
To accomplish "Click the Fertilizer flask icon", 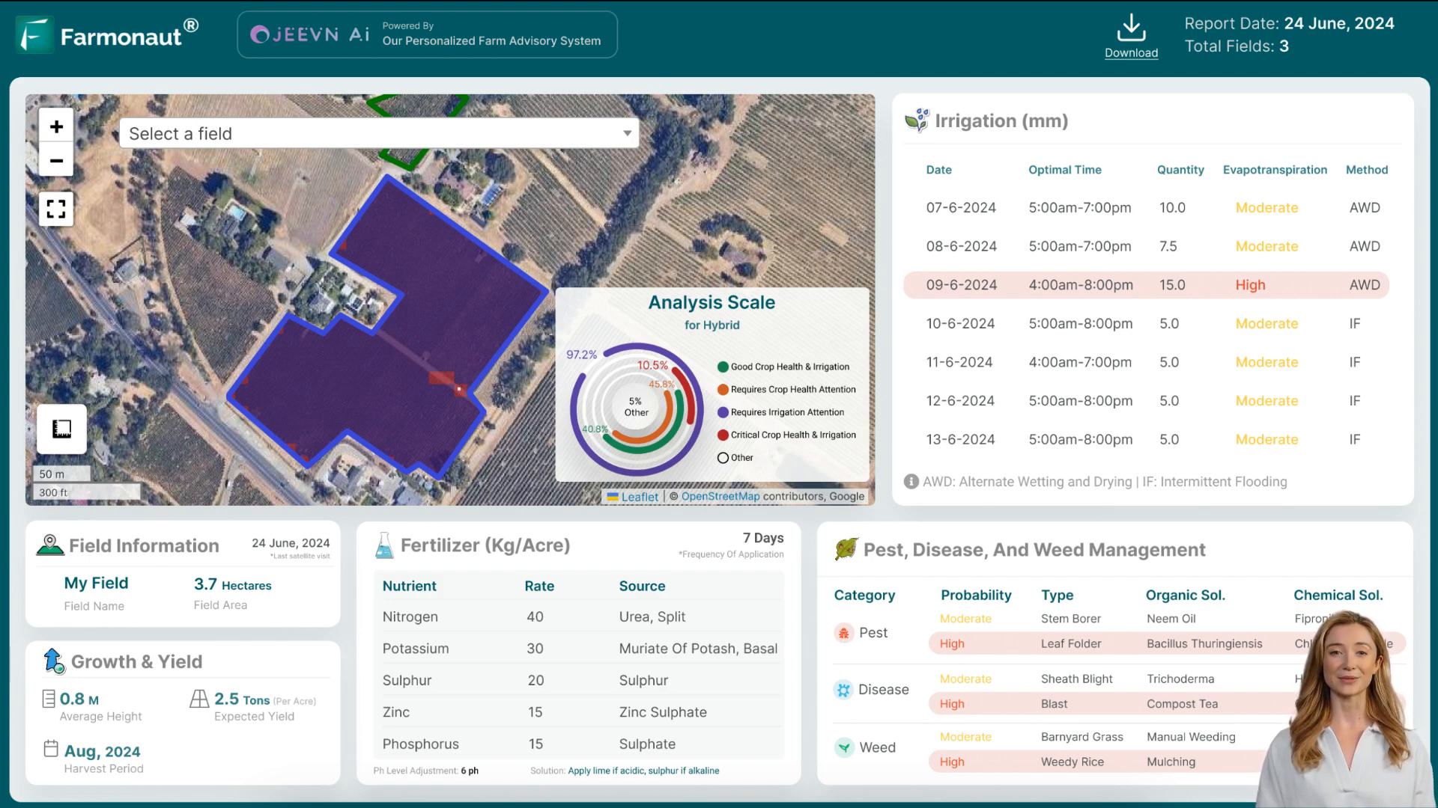I will pos(382,547).
